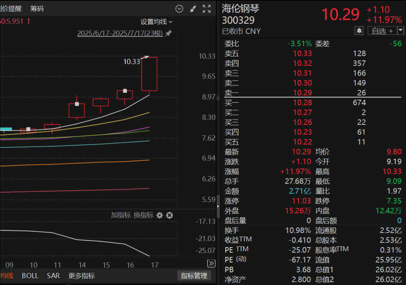
Task: Click the 换指标 button
Action: tap(144, 215)
